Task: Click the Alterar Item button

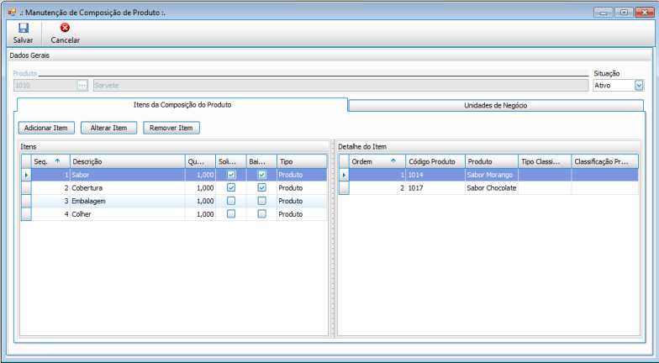Action: pyautogui.click(x=109, y=128)
